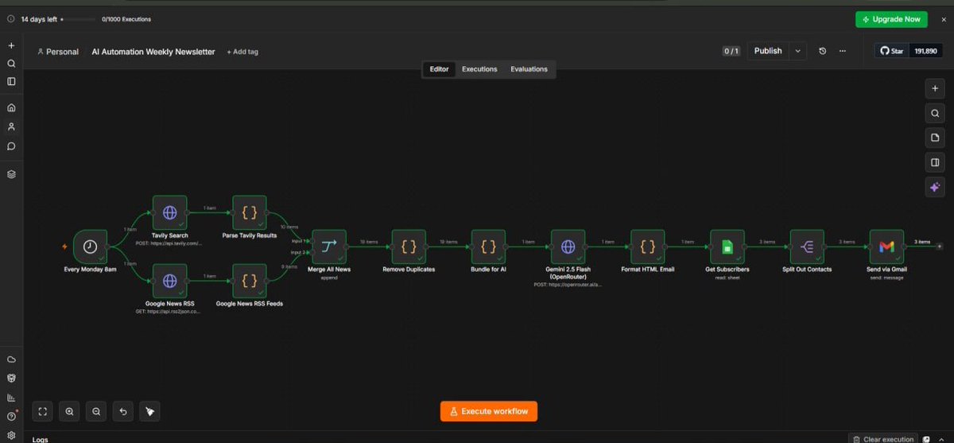Screen dimensions: 954x443
Task: Zoom out of the workflow canvas
Action: (96, 411)
